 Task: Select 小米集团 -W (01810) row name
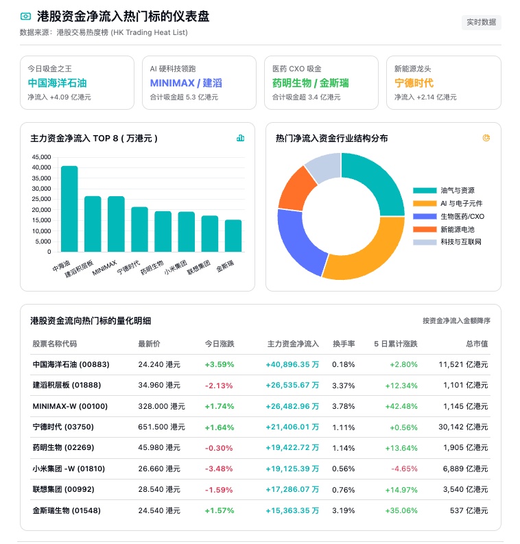pos(69,469)
